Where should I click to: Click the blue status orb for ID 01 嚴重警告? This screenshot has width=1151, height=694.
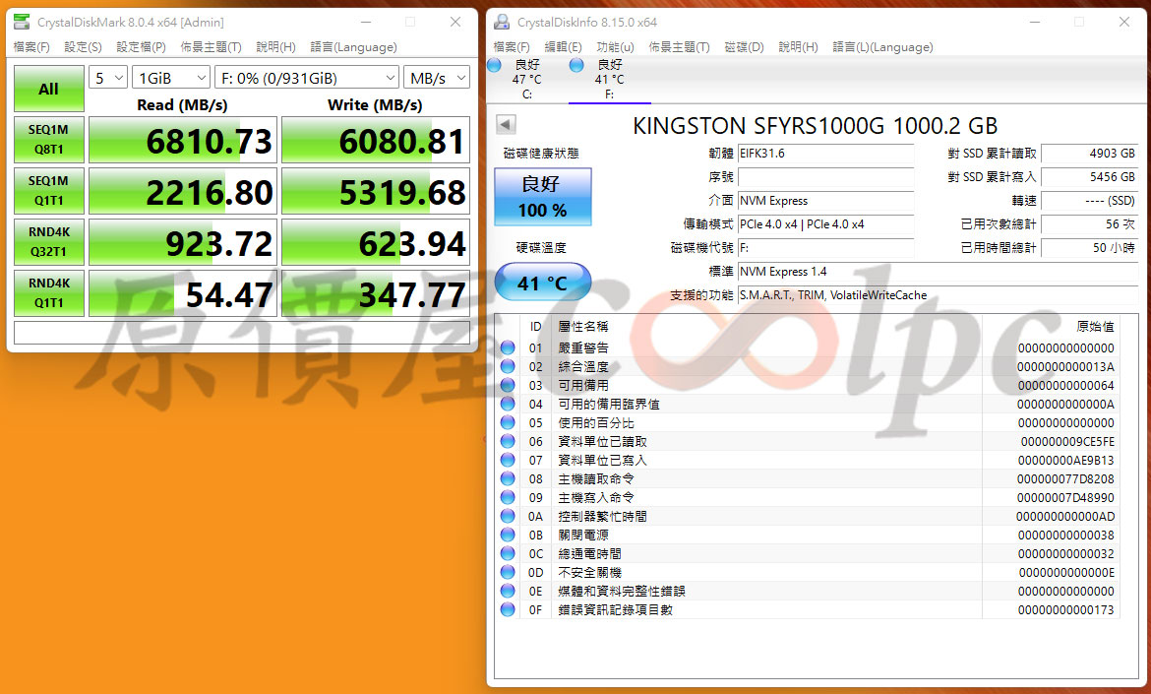(508, 347)
